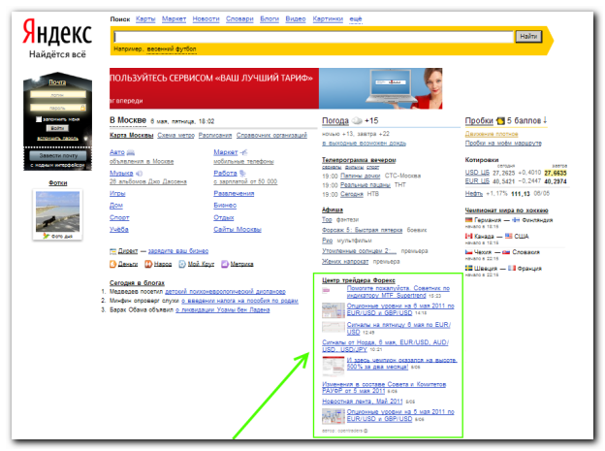Click the Народ icon

pyautogui.click(x=148, y=264)
